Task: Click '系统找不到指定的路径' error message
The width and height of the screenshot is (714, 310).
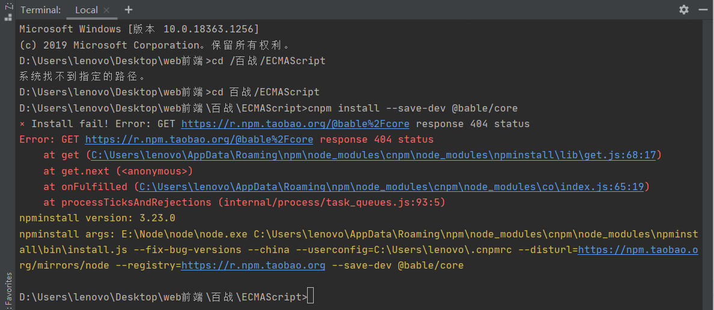Action: point(82,76)
